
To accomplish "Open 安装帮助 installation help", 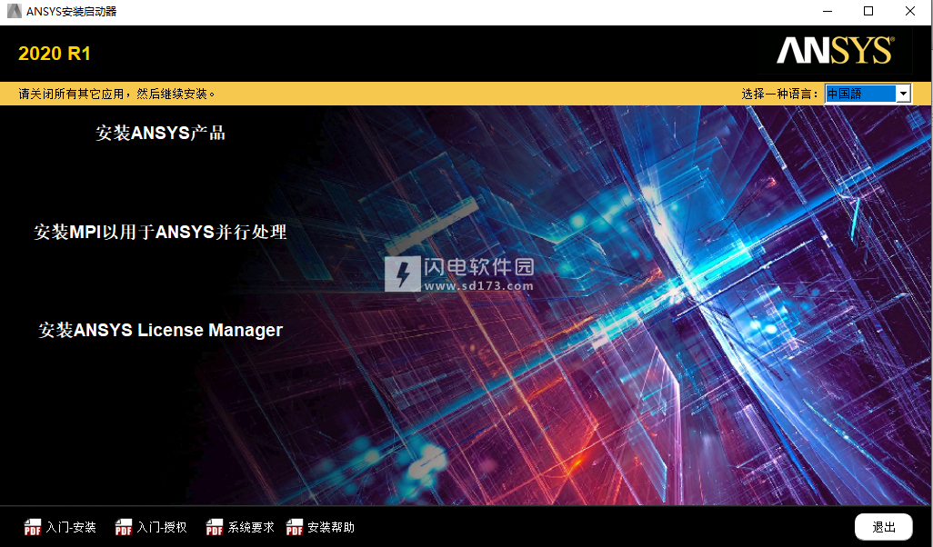I will [331, 527].
